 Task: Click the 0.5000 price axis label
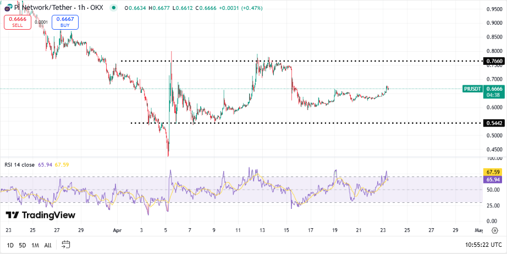pyautogui.click(x=494, y=135)
